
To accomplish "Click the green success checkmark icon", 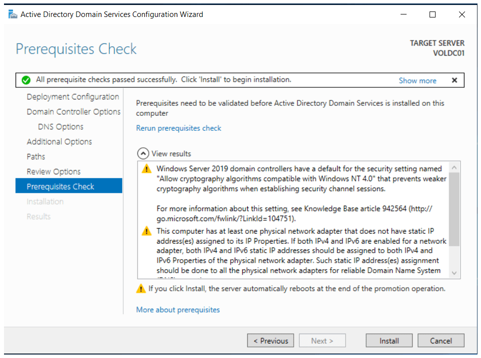I will point(26,80).
